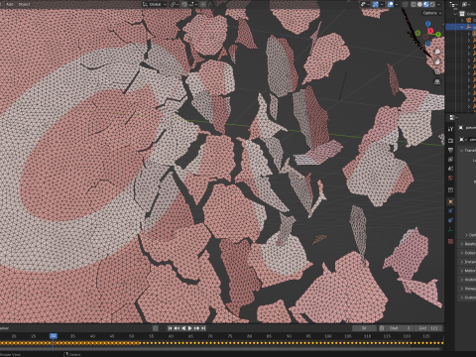Screen dimensions: 476x357
Task: Open the shading options dropdown arrow
Action: (439, 4)
